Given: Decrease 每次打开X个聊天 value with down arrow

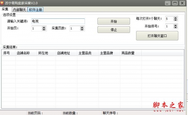Looking at the screenshot, I should click(x=175, y=20).
